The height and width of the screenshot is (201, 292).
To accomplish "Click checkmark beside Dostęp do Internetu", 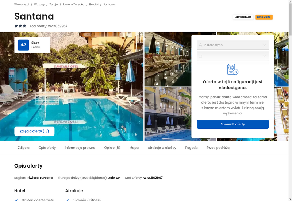I will click(16, 200).
